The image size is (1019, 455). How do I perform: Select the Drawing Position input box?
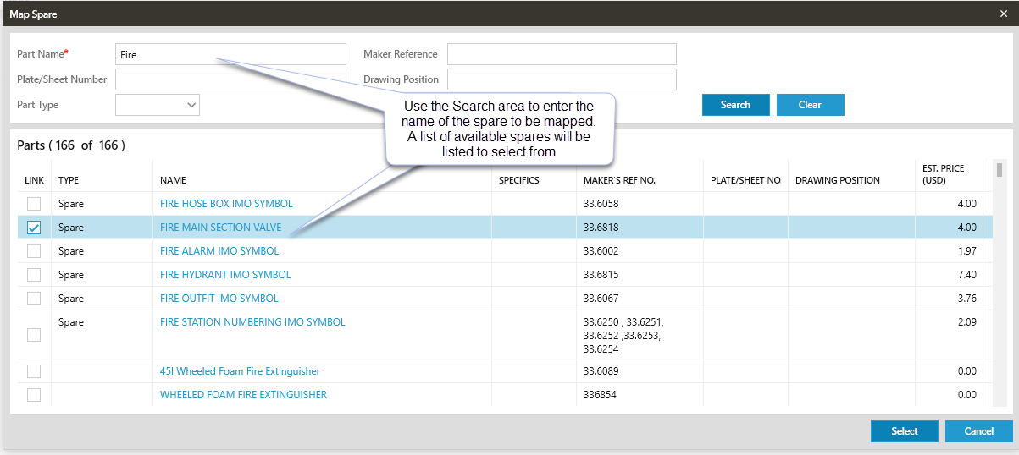click(x=562, y=79)
